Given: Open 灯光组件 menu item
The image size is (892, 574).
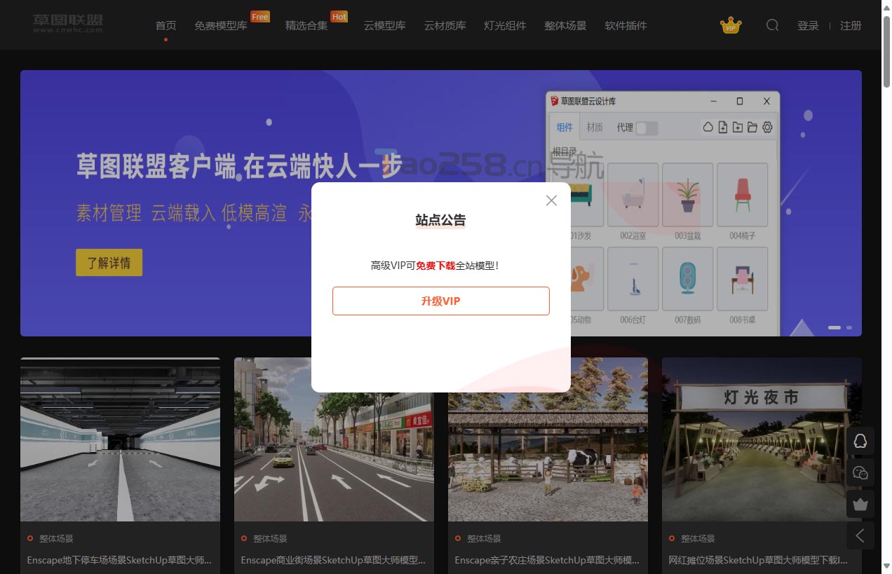Looking at the screenshot, I should point(505,26).
